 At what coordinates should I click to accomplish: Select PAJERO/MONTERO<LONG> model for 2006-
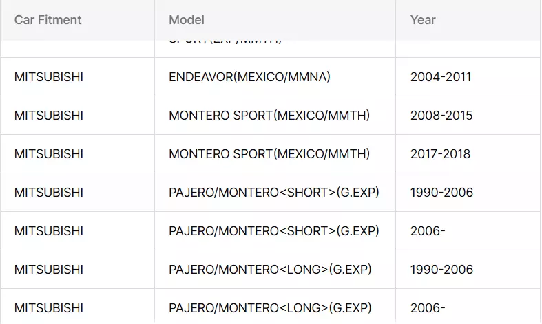click(270, 307)
